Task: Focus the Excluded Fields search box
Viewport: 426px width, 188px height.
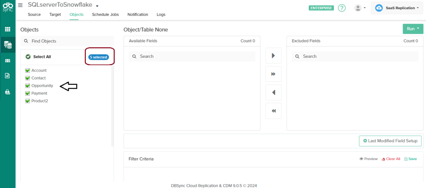Action: [355, 57]
